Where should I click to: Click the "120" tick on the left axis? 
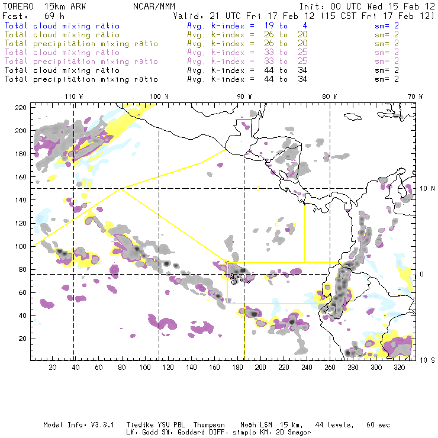21,223
